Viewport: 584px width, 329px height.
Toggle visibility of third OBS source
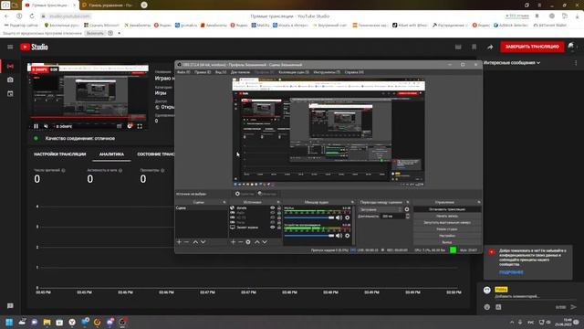click(x=272, y=218)
